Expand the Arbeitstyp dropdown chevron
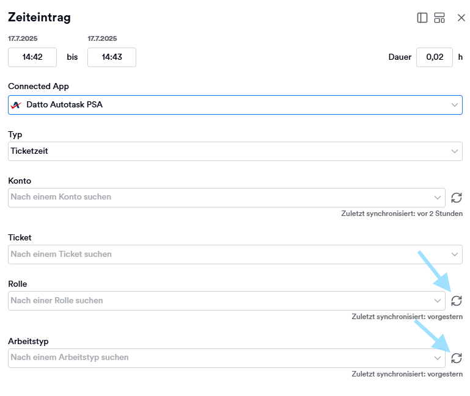 438,358
